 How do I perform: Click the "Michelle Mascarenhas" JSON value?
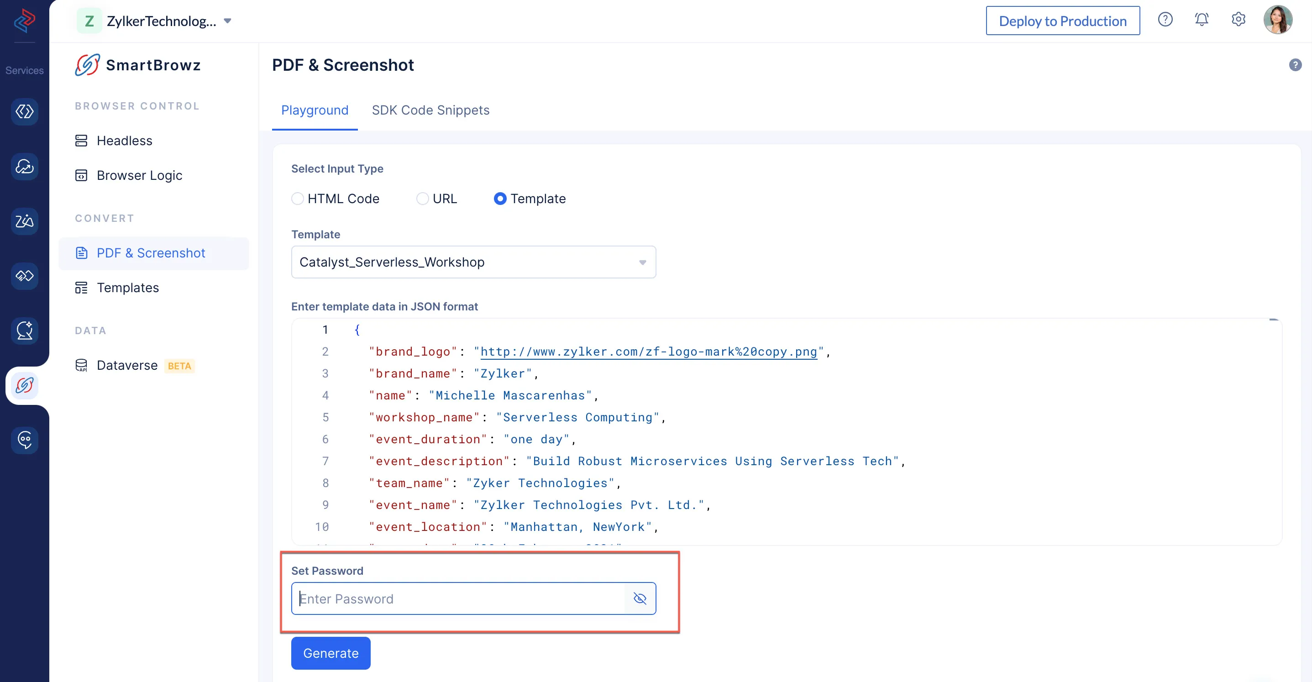510,395
